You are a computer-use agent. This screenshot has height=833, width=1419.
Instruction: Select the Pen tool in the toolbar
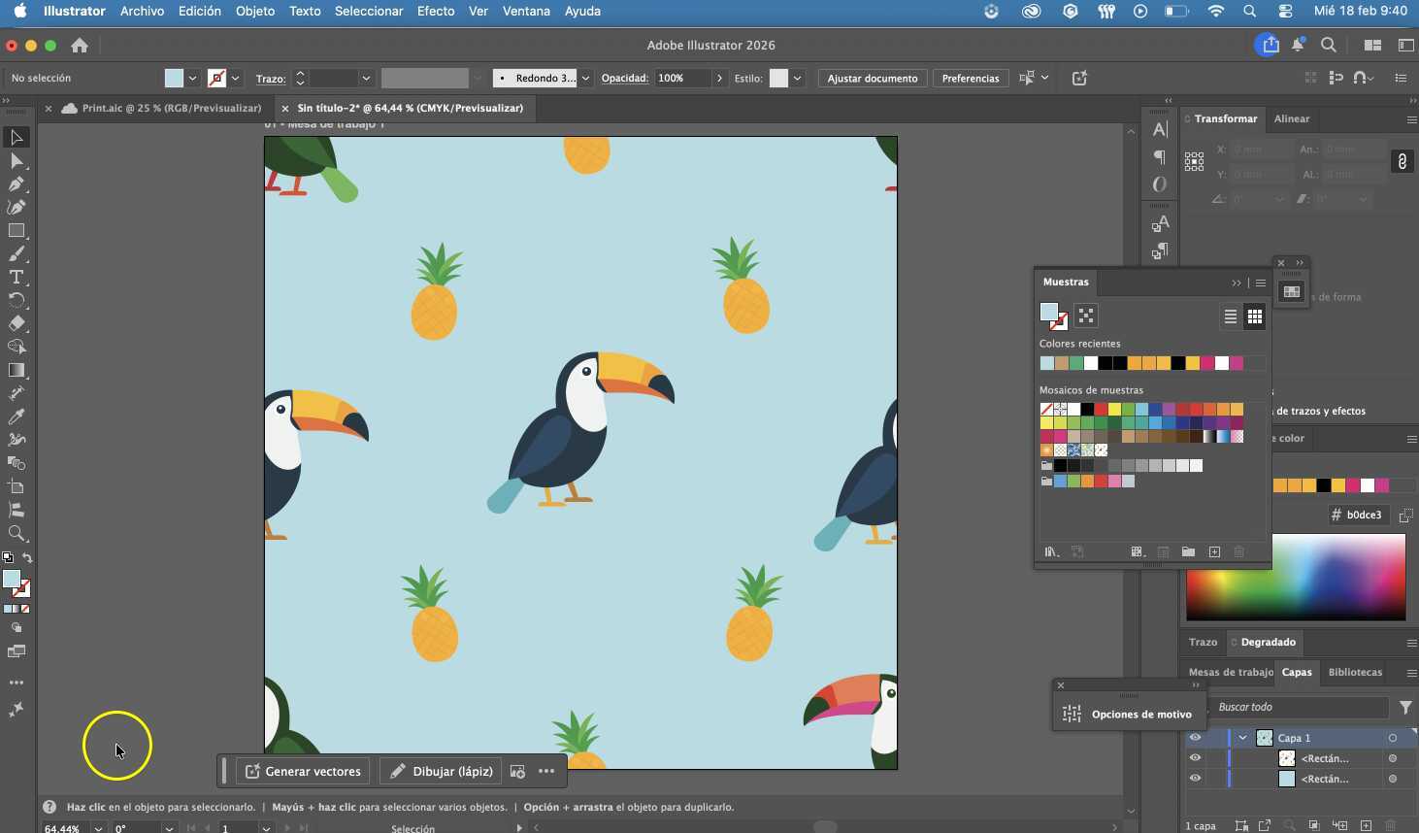tap(16, 183)
